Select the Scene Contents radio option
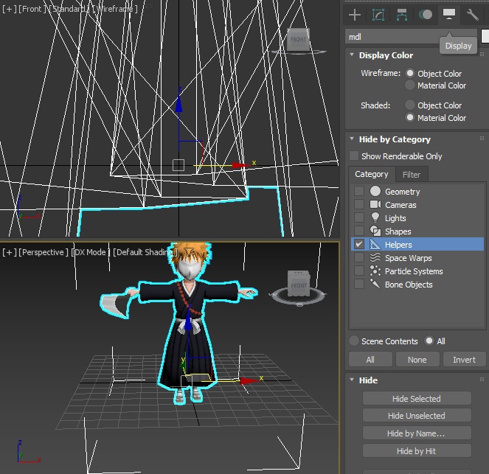 [354, 341]
